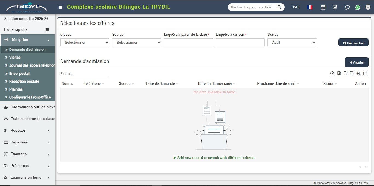Print the admission request table
The height and width of the screenshot is (186, 374).
click(x=358, y=73)
